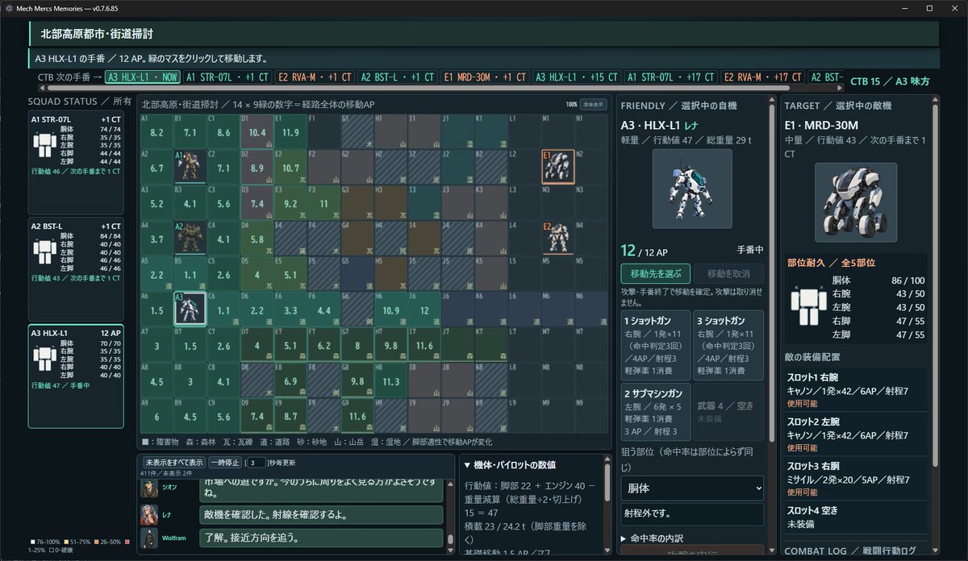Click 移動を取消 button
This screenshot has width=968, height=561.
click(x=729, y=274)
